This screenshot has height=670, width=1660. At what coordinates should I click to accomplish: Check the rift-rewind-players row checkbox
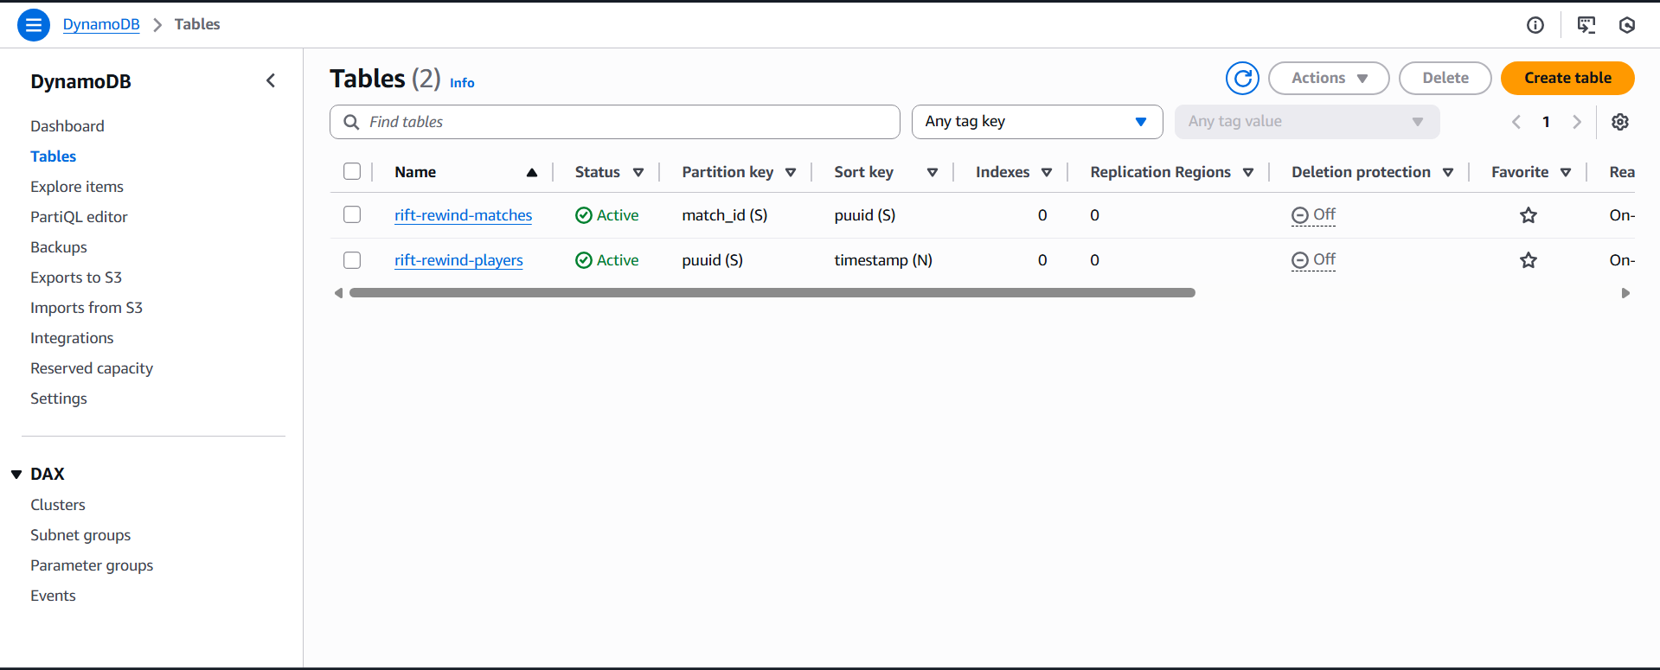click(352, 260)
